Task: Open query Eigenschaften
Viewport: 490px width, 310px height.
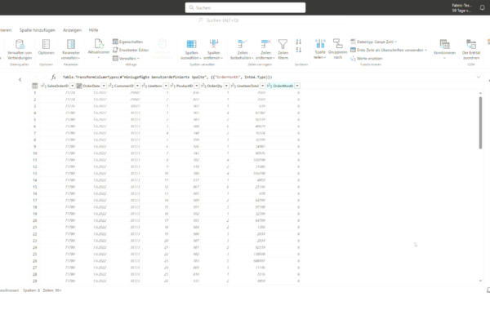Action: (127, 42)
